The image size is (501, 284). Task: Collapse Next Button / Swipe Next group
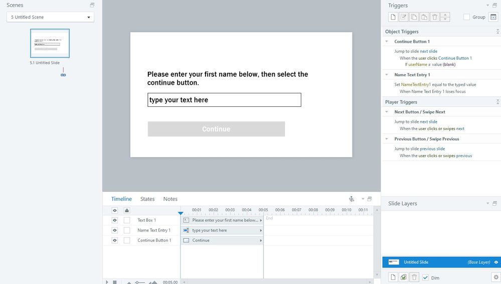[387, 111]
